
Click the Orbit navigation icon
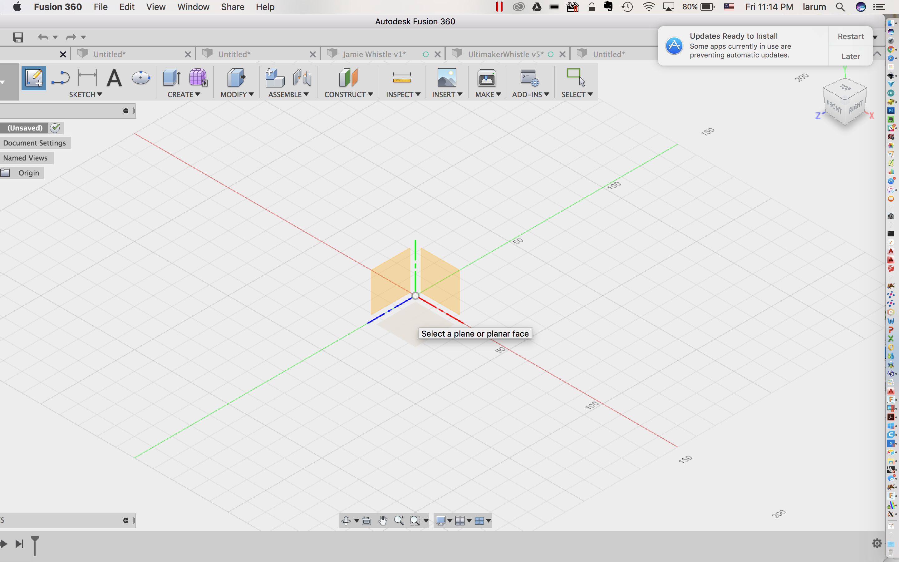pyautogui.click(x=346, y=521)
